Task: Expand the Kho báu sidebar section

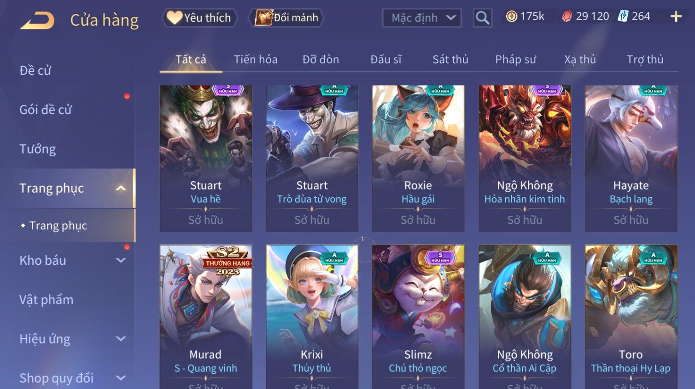Action: click(121, 260)
